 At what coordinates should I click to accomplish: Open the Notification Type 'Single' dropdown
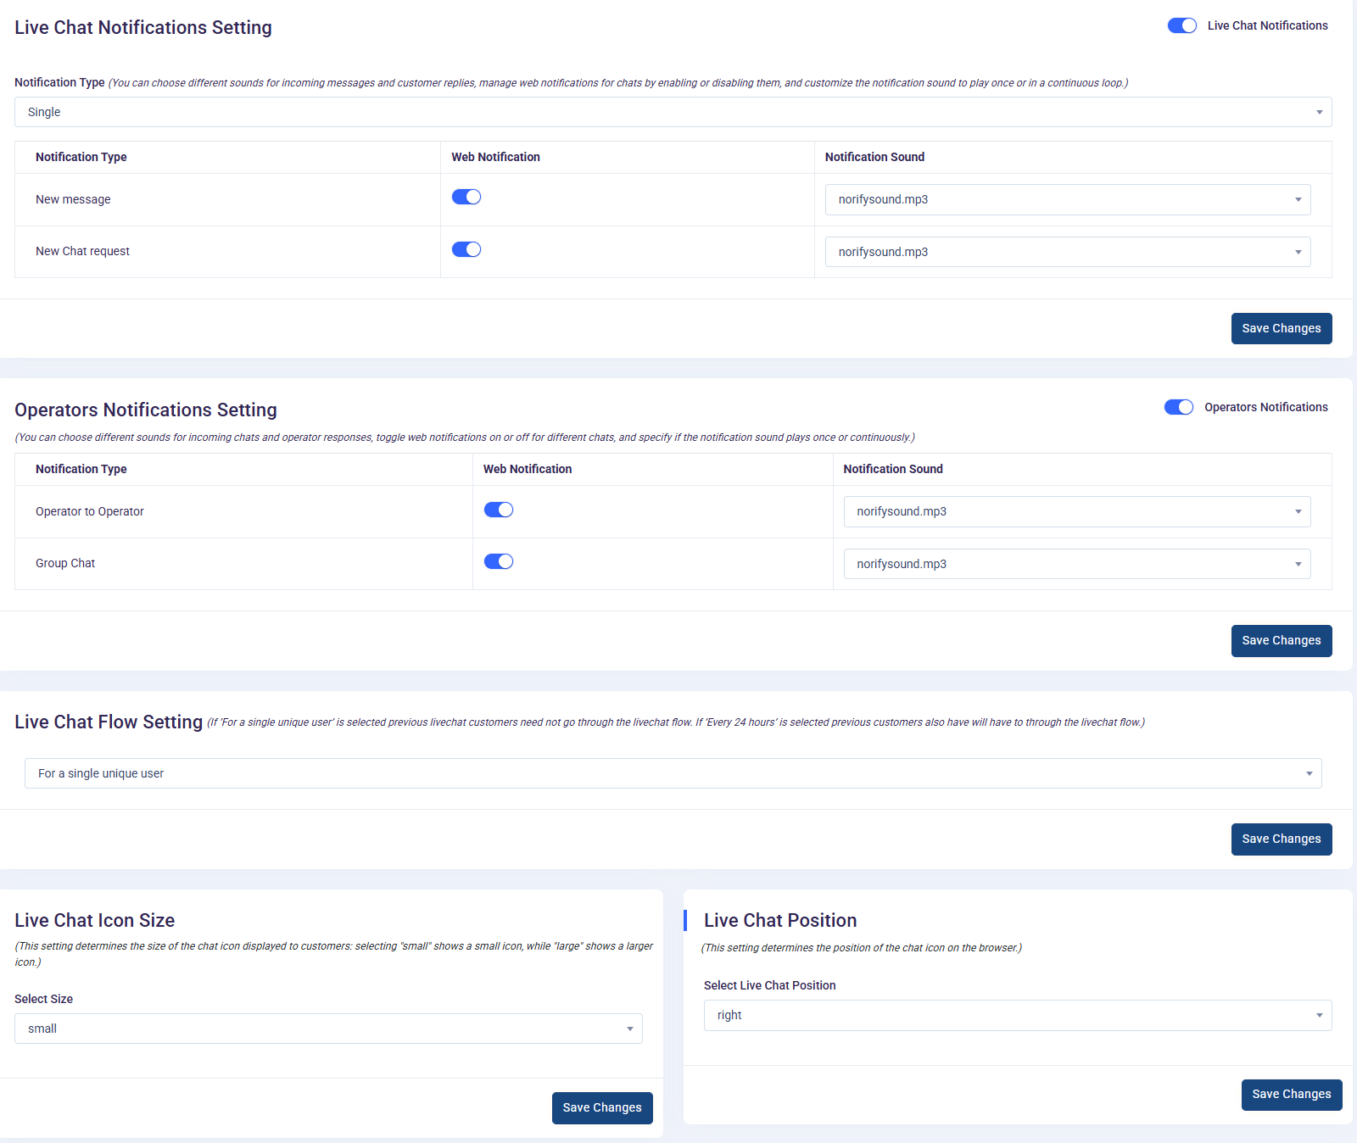(673, 112)
